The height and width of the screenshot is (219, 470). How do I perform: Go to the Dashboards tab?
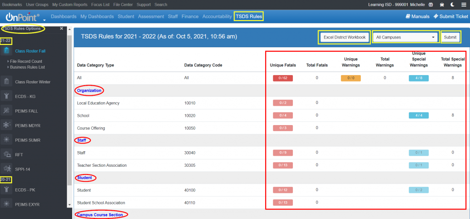[63, 16]
